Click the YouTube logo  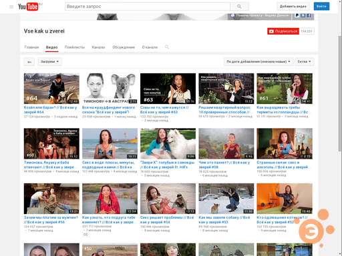28,7
